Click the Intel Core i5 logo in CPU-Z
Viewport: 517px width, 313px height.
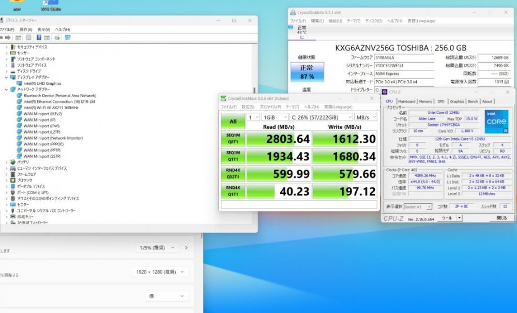pos(496,122)
